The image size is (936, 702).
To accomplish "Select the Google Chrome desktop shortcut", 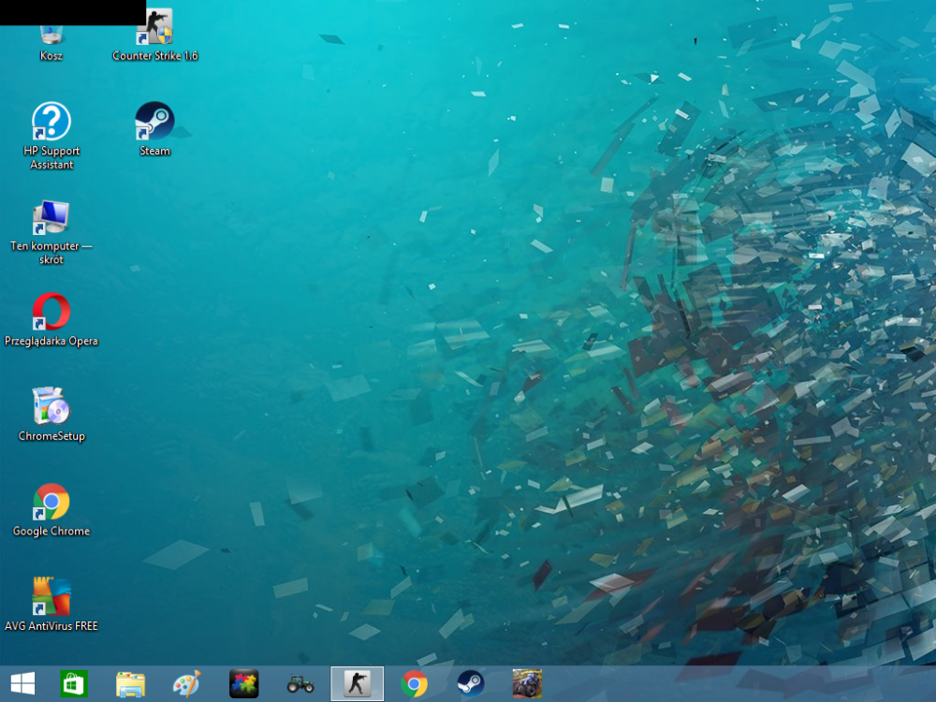I will 51,504.
